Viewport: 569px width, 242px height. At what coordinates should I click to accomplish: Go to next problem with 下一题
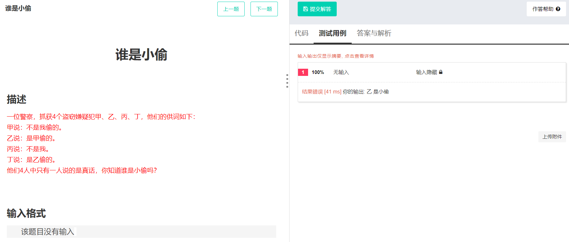coord(264,9)
